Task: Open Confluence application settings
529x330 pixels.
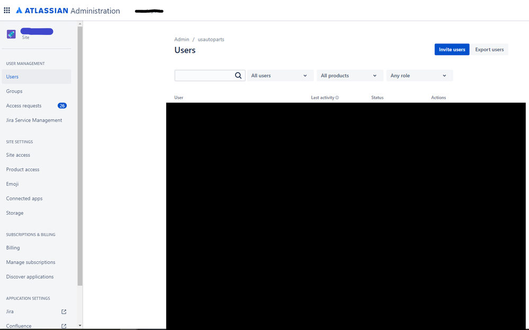Action: (x=19, y=326)
